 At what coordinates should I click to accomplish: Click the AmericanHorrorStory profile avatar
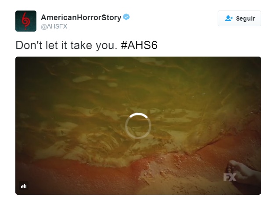click(26, 21)
